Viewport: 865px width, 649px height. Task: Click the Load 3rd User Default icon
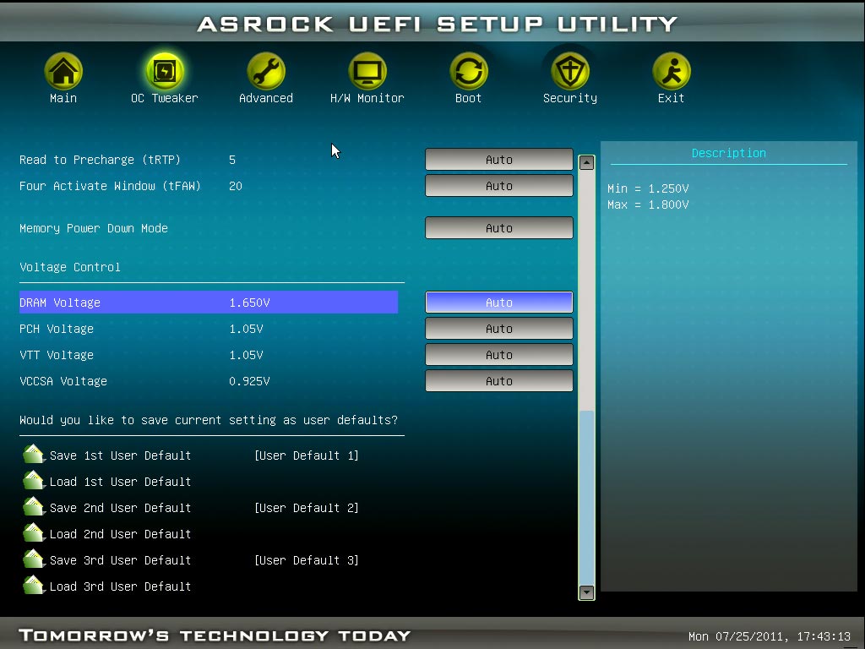[34, 585]
